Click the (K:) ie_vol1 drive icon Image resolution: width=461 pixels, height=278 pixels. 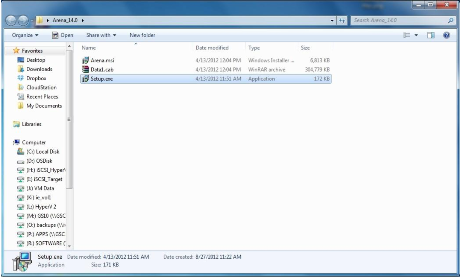pyautogui.click(x=20, y=198)
